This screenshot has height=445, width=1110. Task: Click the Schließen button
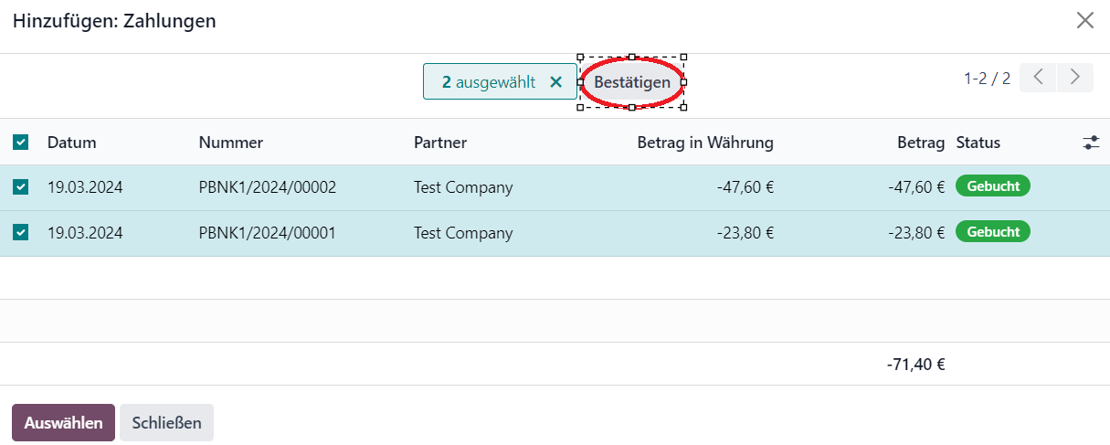click(x=166, y=423)
